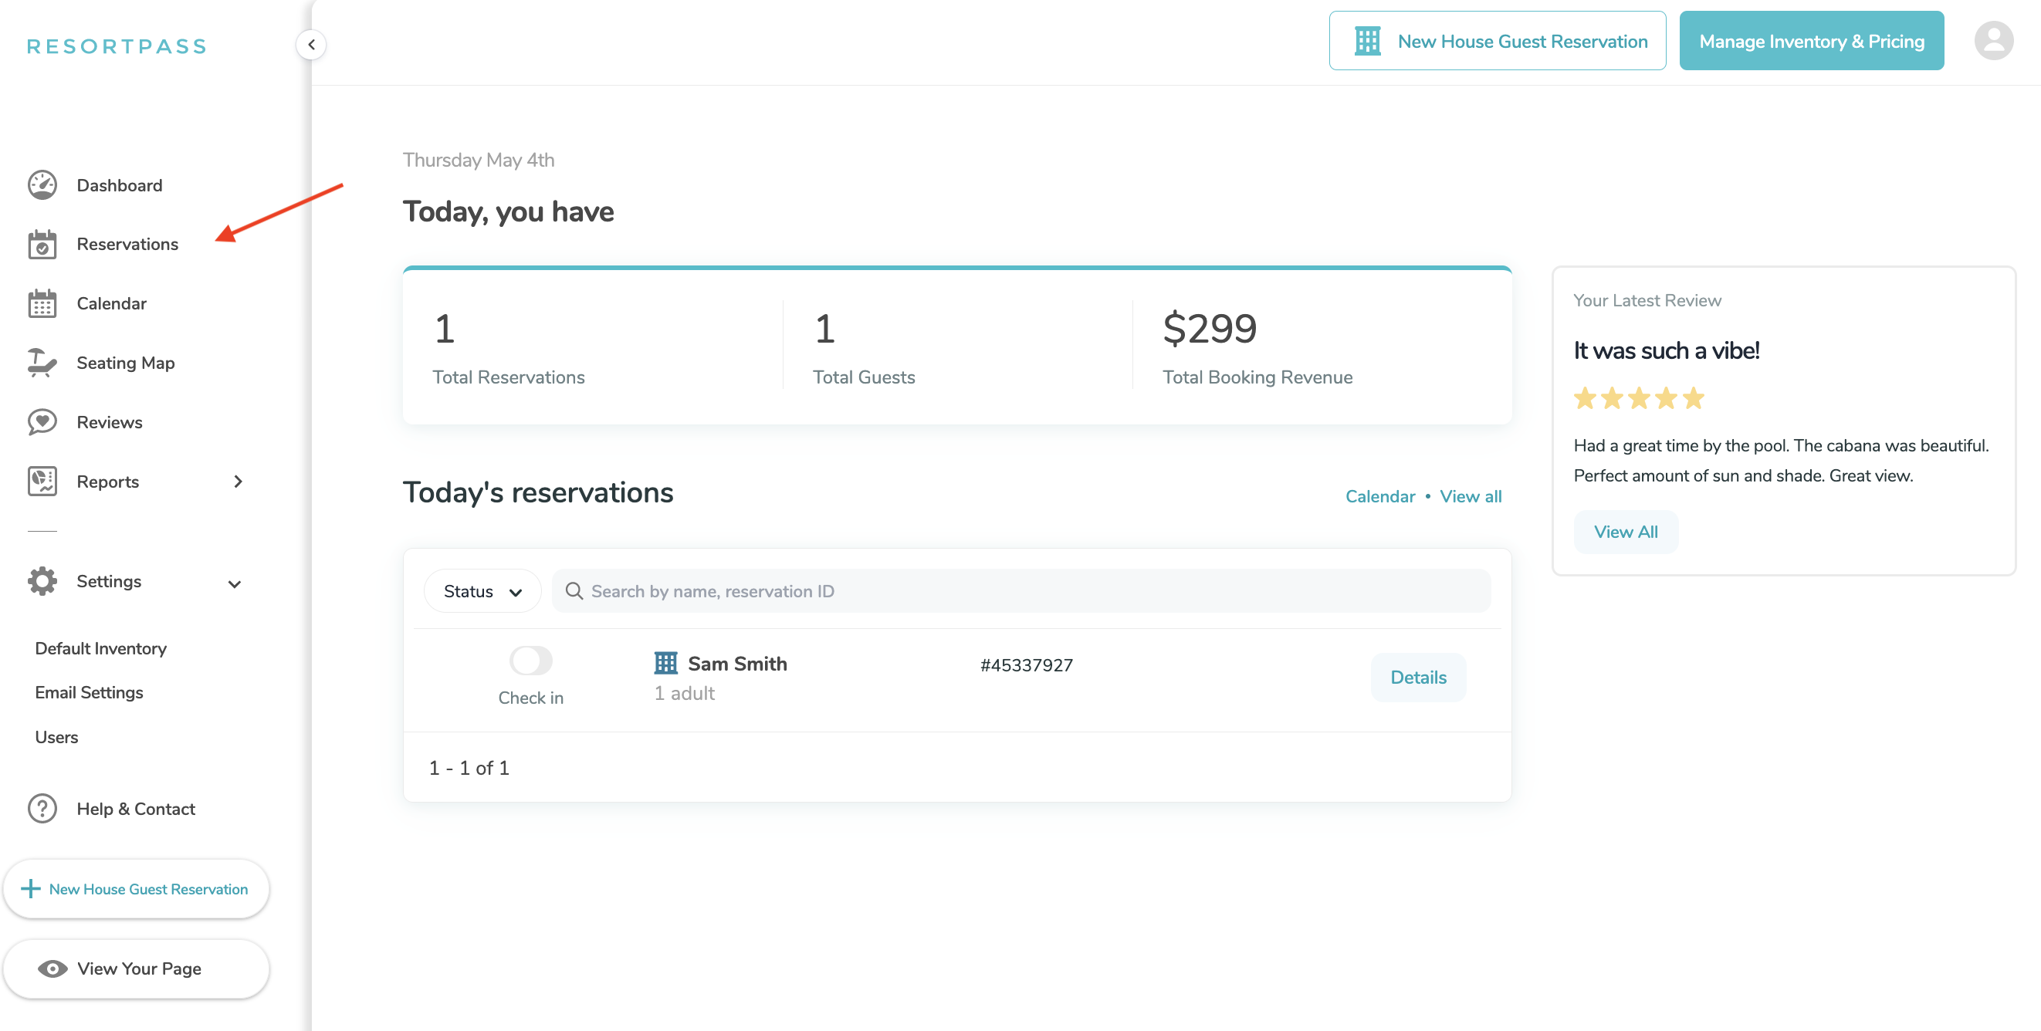Viewport: 2041px width, 1031px height.
Task: Open Seating Map lounge chair icon
Action: (42, 363)
